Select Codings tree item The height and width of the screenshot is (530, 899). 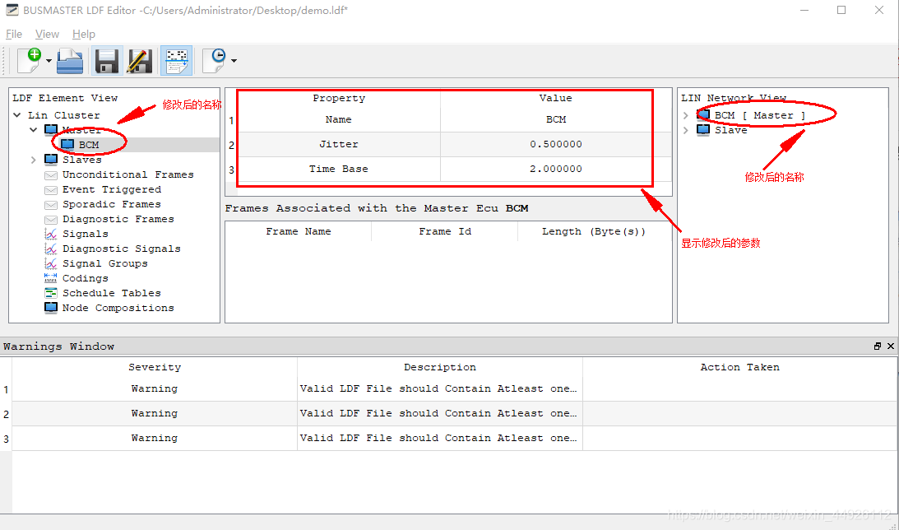point(86,279)
